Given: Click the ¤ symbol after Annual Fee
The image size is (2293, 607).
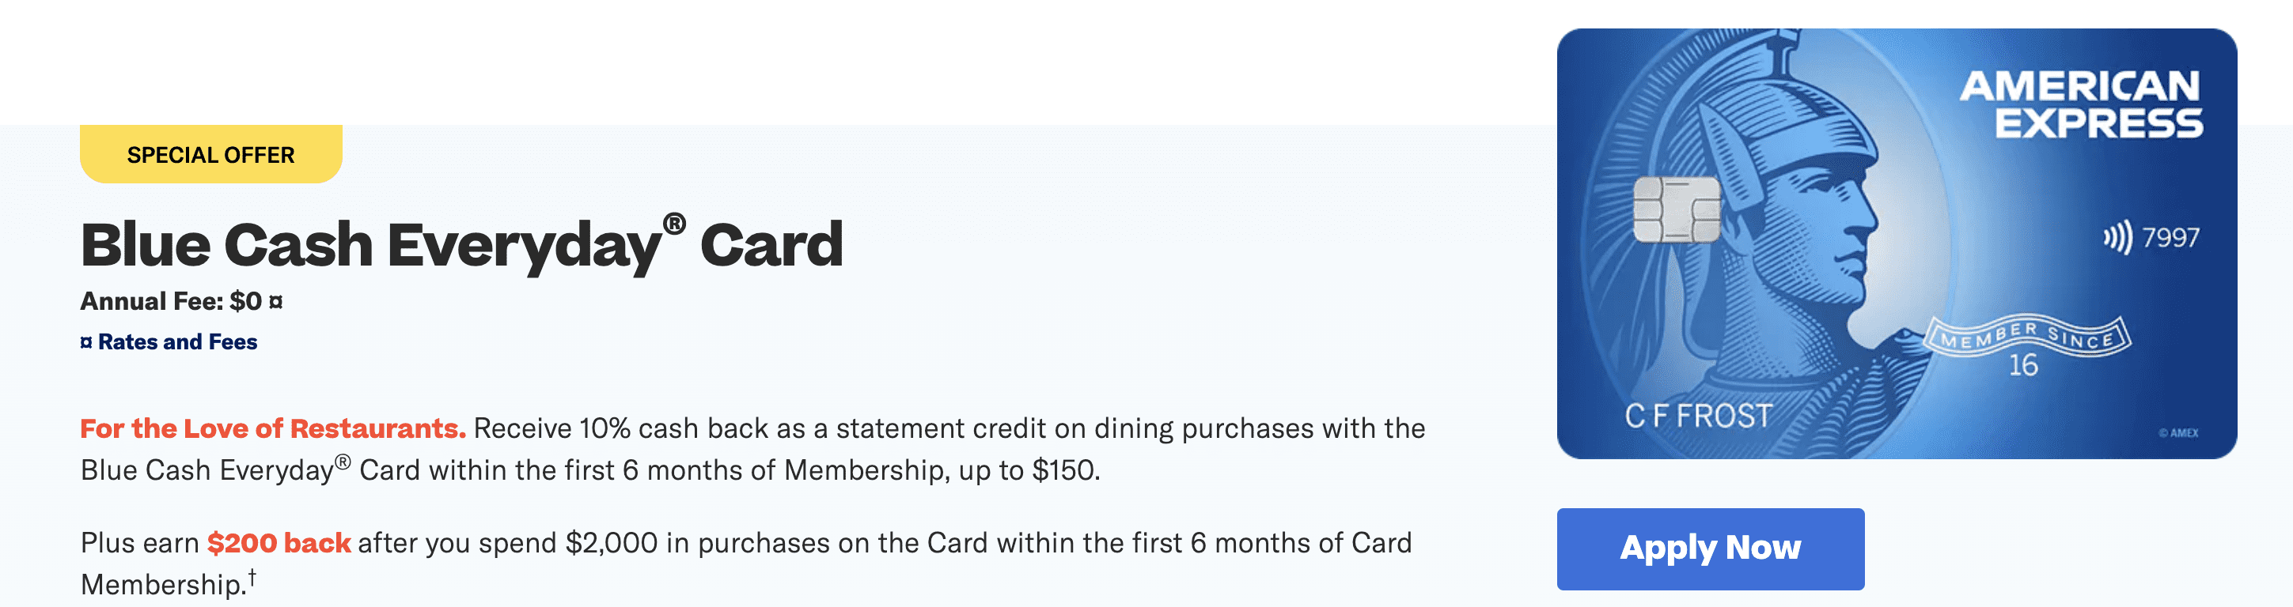Looking at the screenshot, I should click(x=276, y=302).
